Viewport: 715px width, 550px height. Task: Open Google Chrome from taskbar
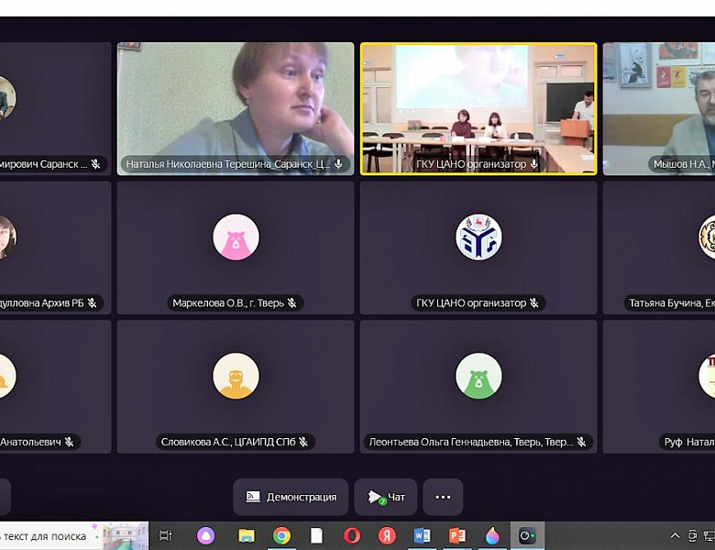281,536
